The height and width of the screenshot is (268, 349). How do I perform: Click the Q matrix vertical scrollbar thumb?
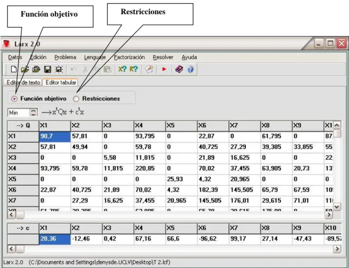pos(337,134)
